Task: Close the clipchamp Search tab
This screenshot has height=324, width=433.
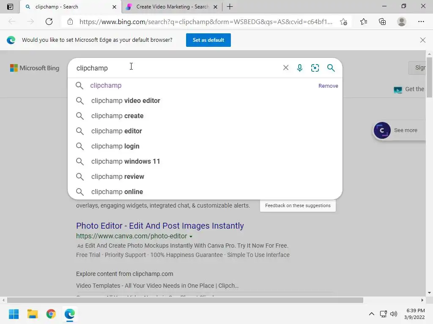Action: 114,7
